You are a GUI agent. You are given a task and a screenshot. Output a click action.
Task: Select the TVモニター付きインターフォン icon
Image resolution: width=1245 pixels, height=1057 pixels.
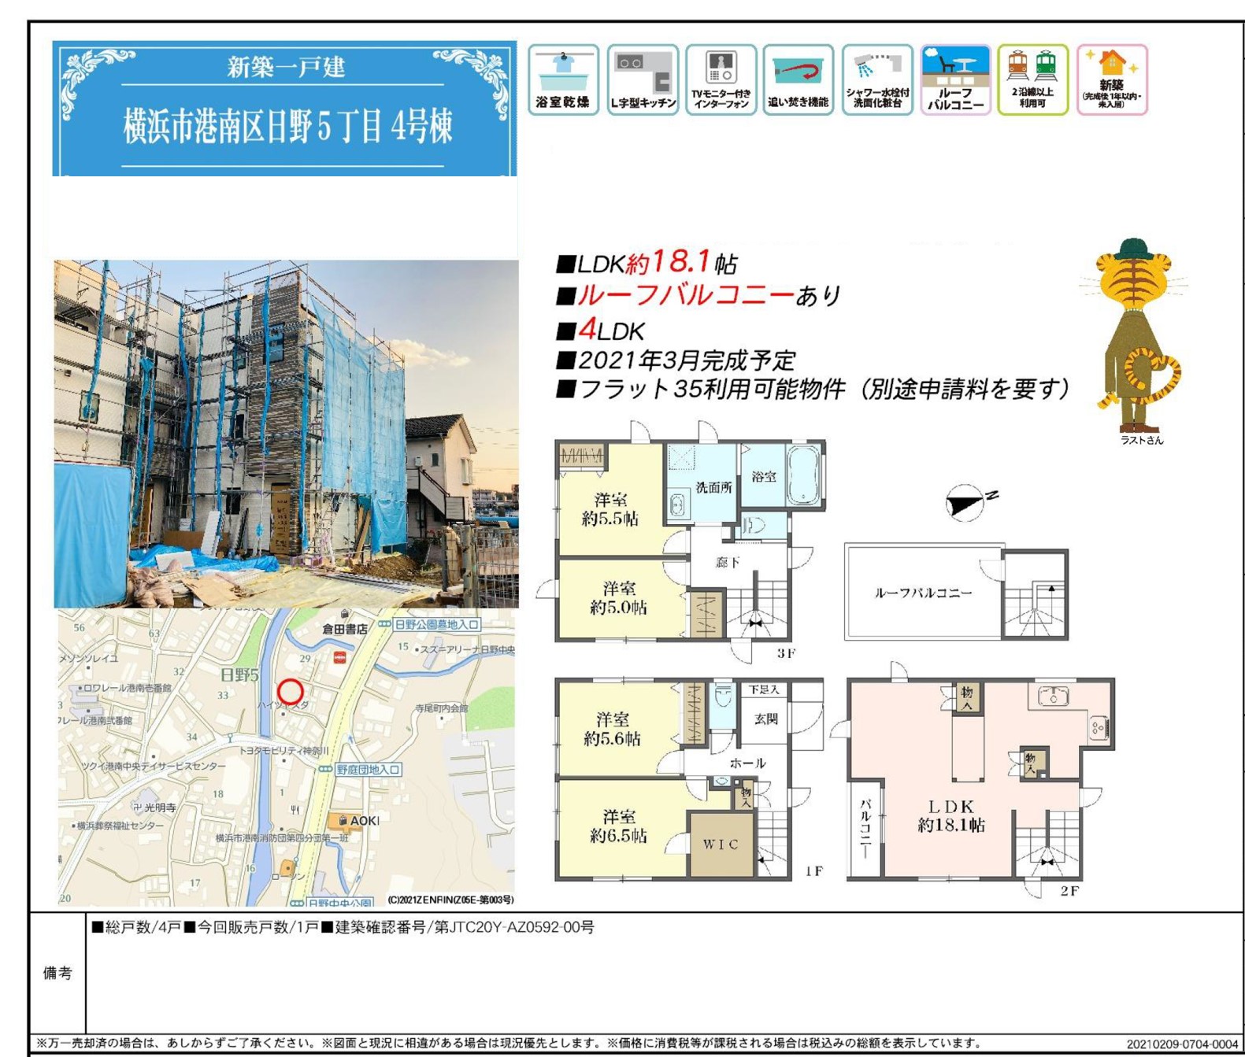pos(721,79)
